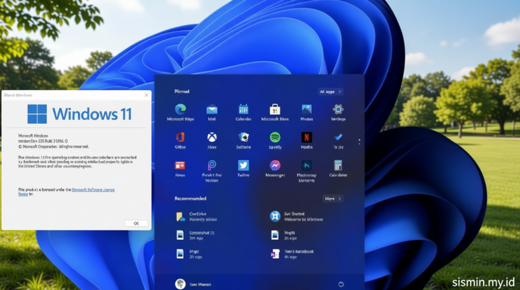This screenshot has height=290, width=520.
Task: Open the Microsoft Software License Terms link
Action: pos(93,189)
